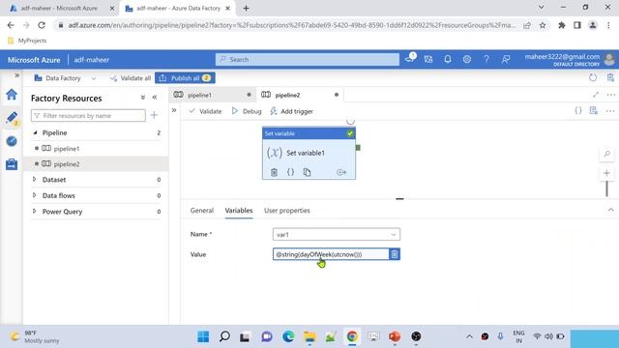
Task: Open the account maheer3222@gmail.com menu
Action: (569, 60)
